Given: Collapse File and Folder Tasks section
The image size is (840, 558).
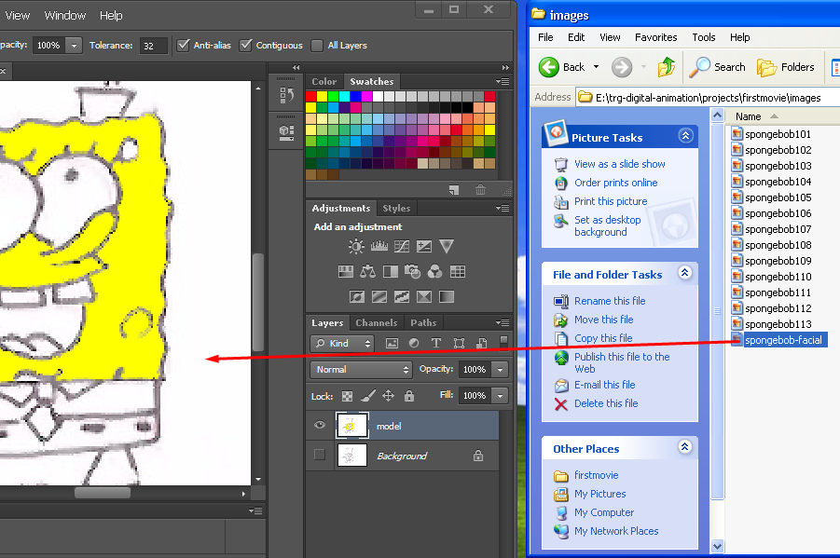Looking at the screenshot, I should tap(684, 273).
